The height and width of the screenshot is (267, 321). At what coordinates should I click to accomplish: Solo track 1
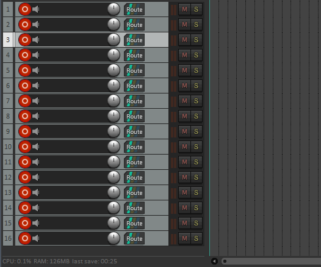click(196, 9)
